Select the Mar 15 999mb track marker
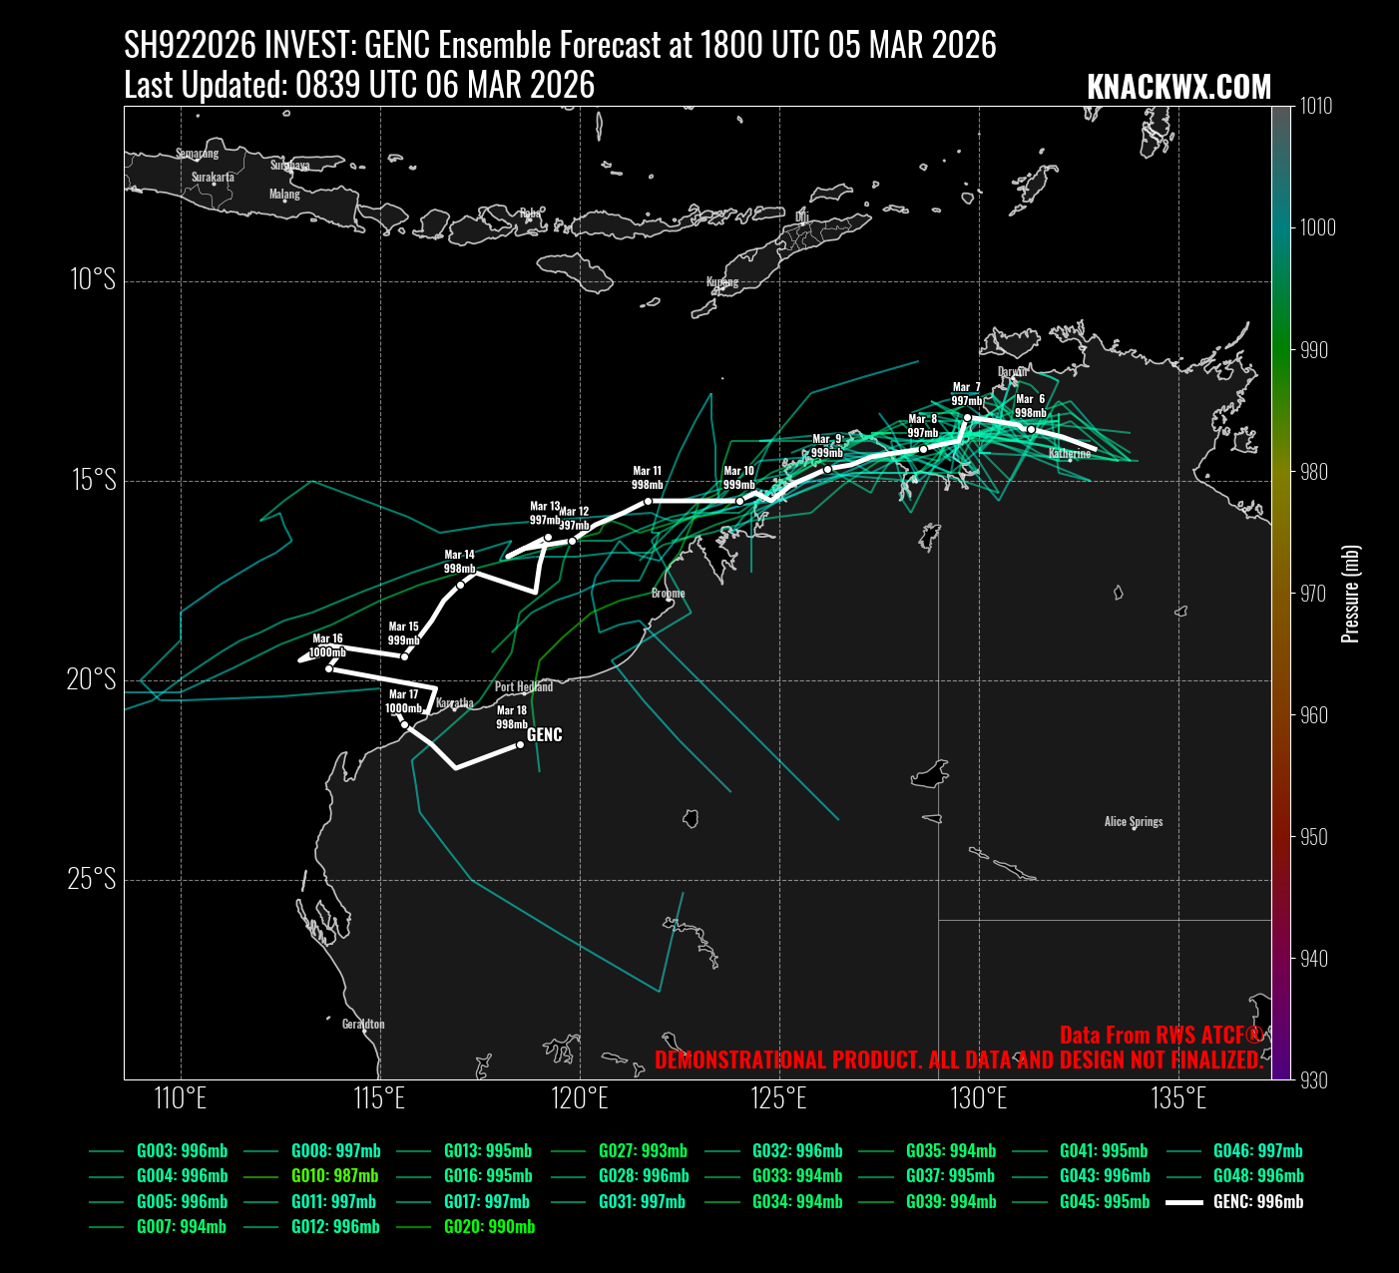The image size is (1399, 1273). click(x=404, y=656)
